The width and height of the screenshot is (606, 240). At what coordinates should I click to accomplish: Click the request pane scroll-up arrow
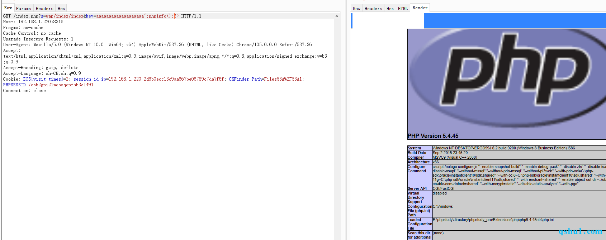[x=337, y=16]
